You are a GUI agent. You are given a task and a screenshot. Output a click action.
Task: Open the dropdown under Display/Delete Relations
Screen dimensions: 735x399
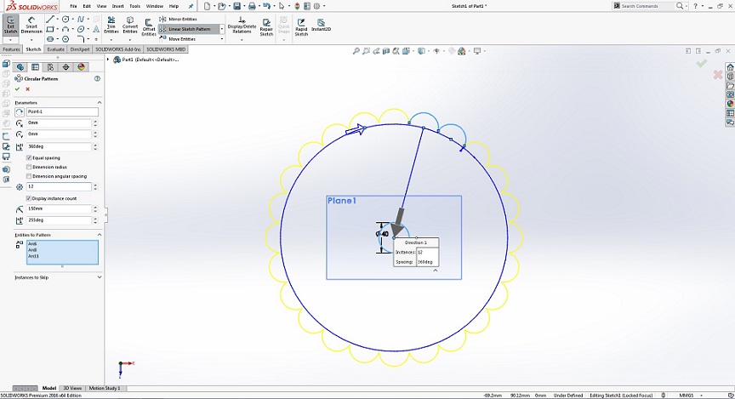(242, 40)
